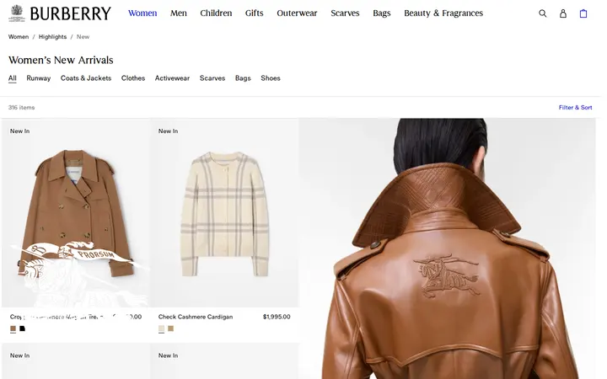The image size is (607, 379).
Task: Click the Check Cashmere Cardigan title
Action: click(x=196, y=317)
